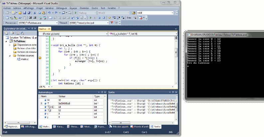The height and width of the screenshot is (137, 264).
Task: Restart the debugging session icon
Action: click(104, 18)
